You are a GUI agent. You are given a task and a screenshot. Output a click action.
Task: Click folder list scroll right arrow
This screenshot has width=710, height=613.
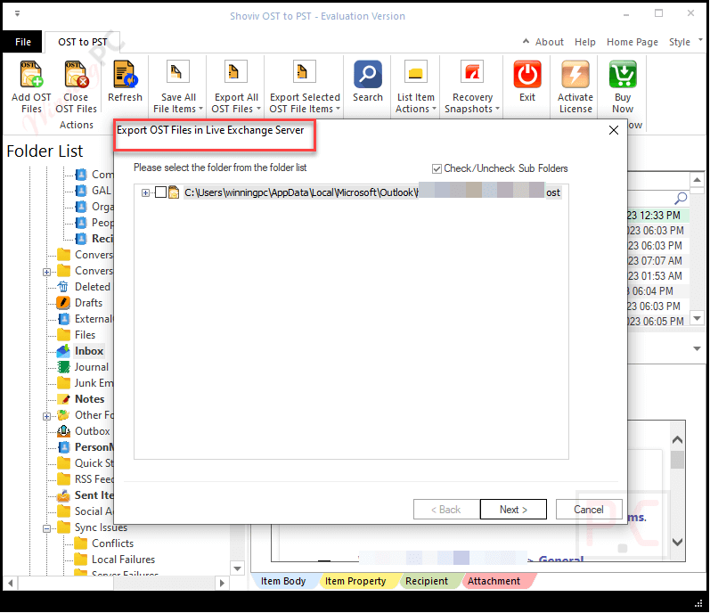pos(222,583)
